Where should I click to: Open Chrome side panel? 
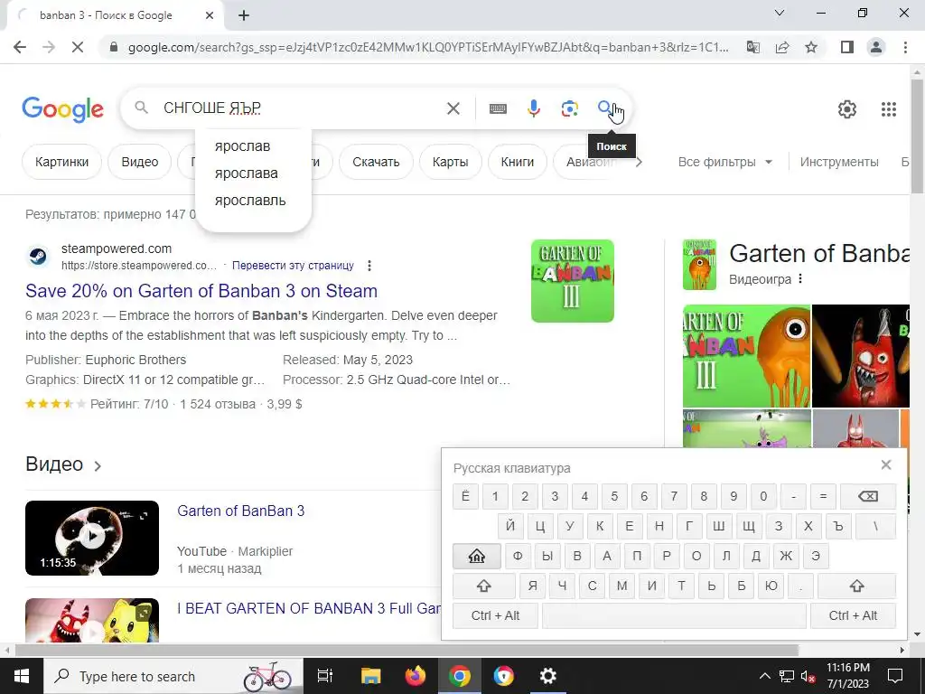[x=847, y=47]
